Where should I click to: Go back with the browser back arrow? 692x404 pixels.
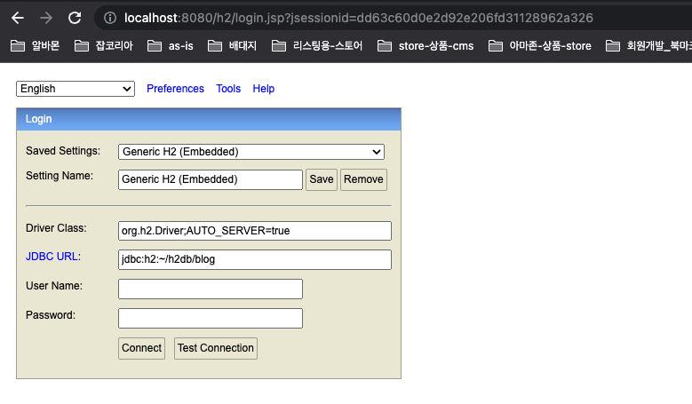[18, 18]
